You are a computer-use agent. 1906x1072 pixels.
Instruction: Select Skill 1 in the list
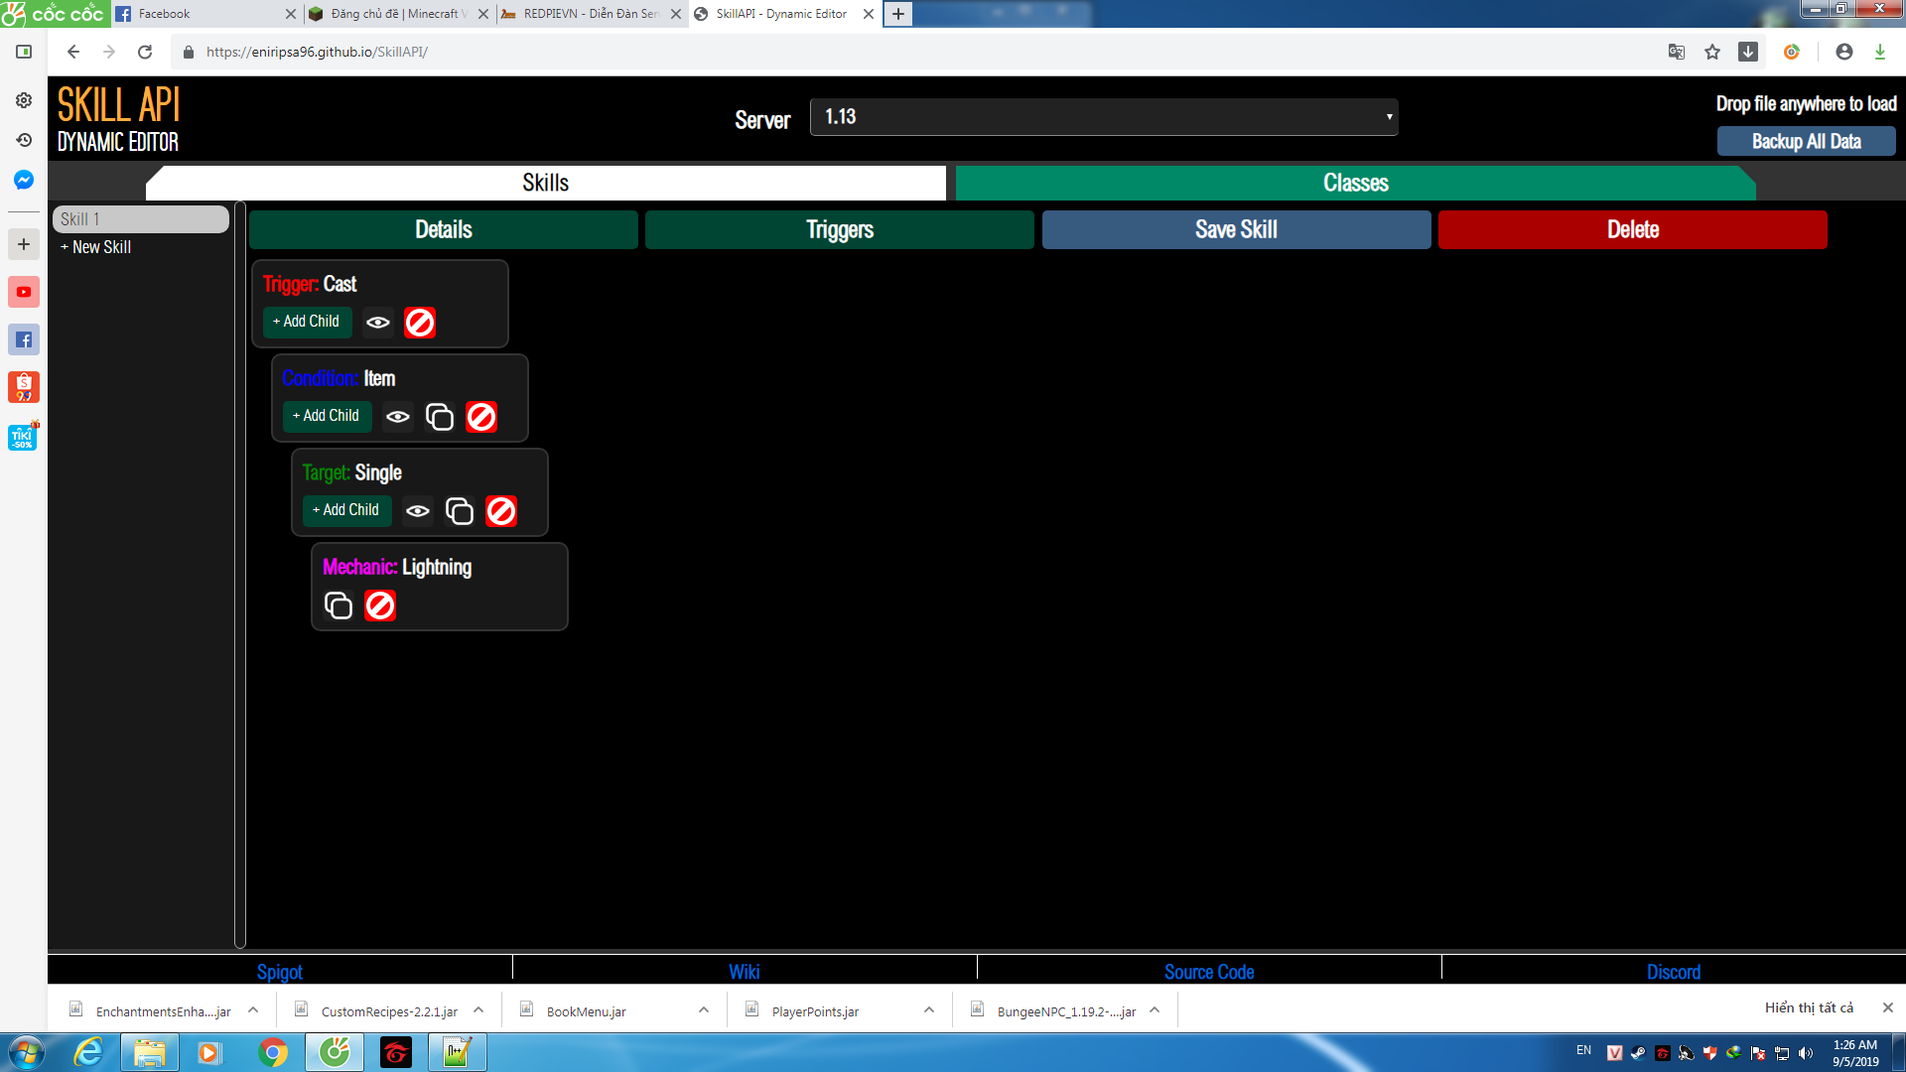pos(141,219)
